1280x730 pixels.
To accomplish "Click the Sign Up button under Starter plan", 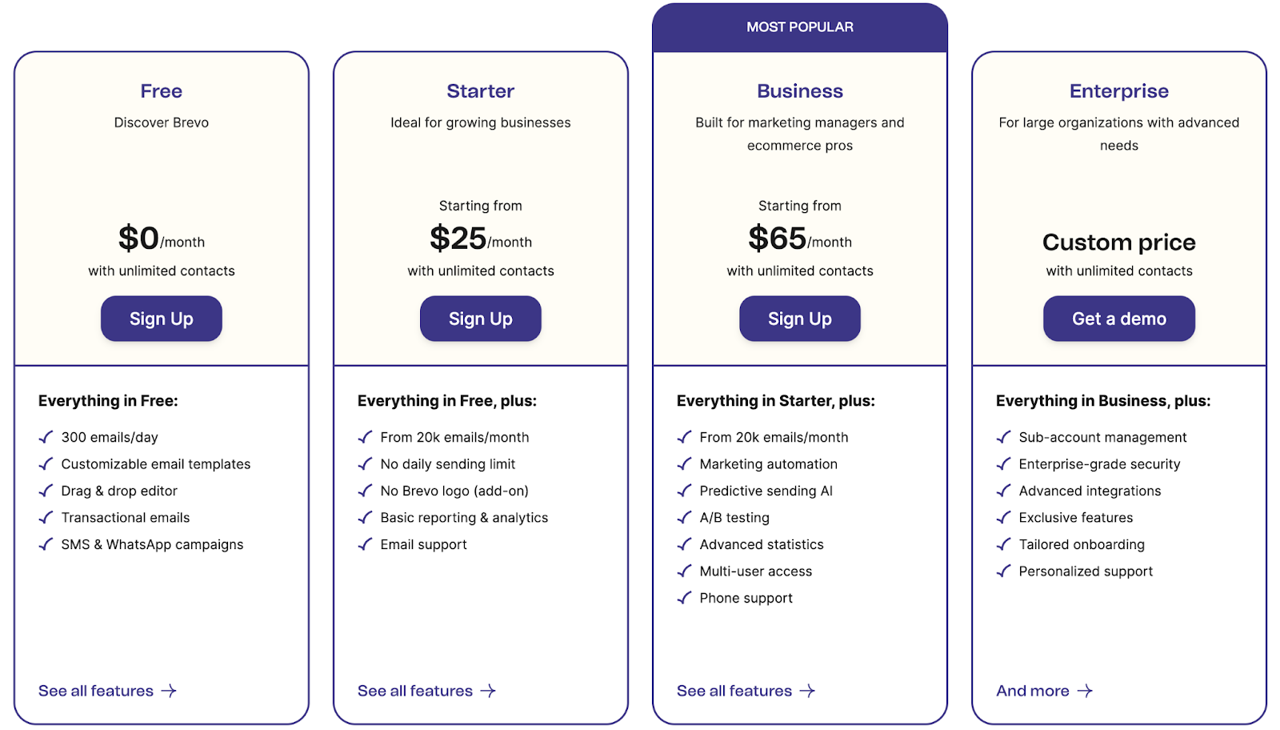I will [480, 319].
